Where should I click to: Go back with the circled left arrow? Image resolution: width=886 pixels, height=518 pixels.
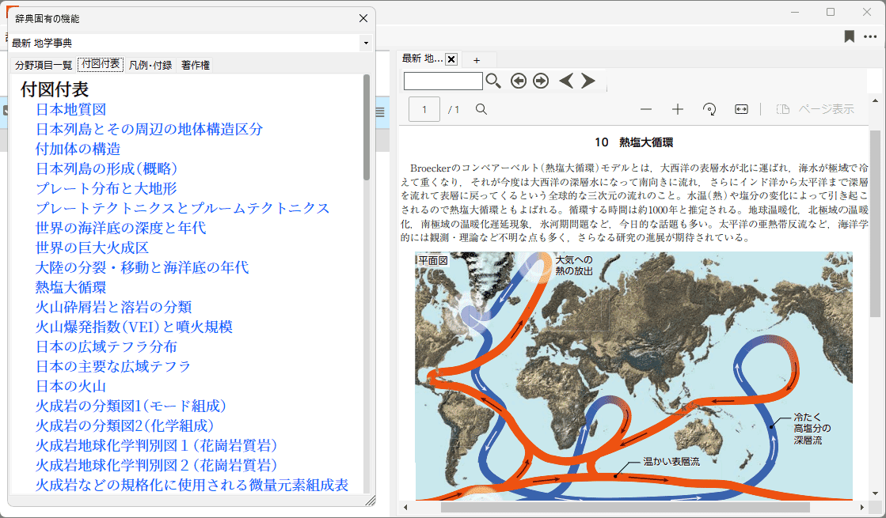pos(518,81)
